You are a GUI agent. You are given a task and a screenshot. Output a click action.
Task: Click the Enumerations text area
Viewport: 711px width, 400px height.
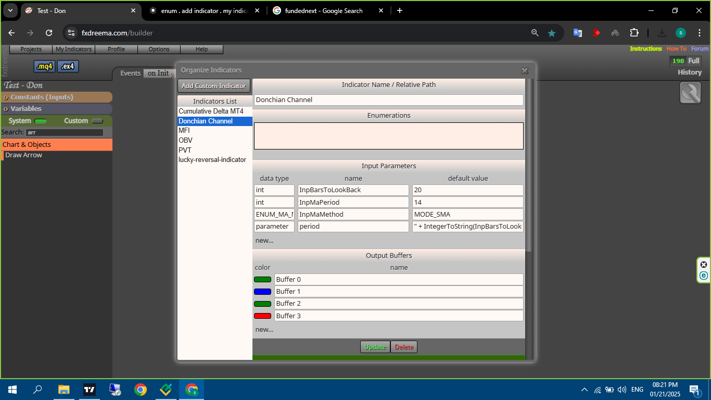click(x=389, y=136)
